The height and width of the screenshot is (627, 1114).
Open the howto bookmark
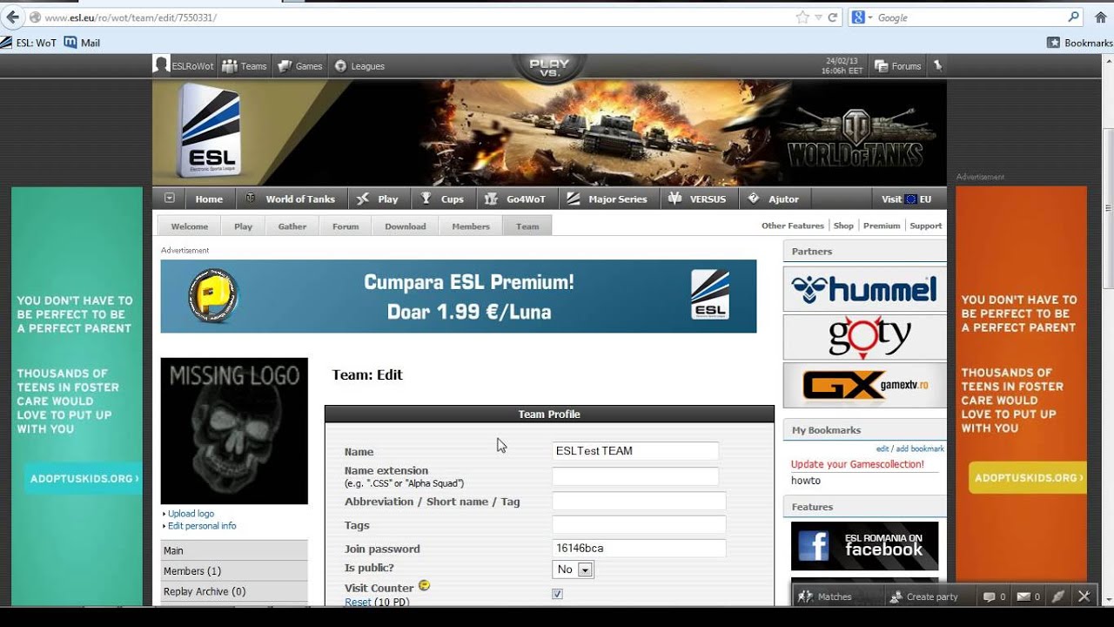point(806,481)
